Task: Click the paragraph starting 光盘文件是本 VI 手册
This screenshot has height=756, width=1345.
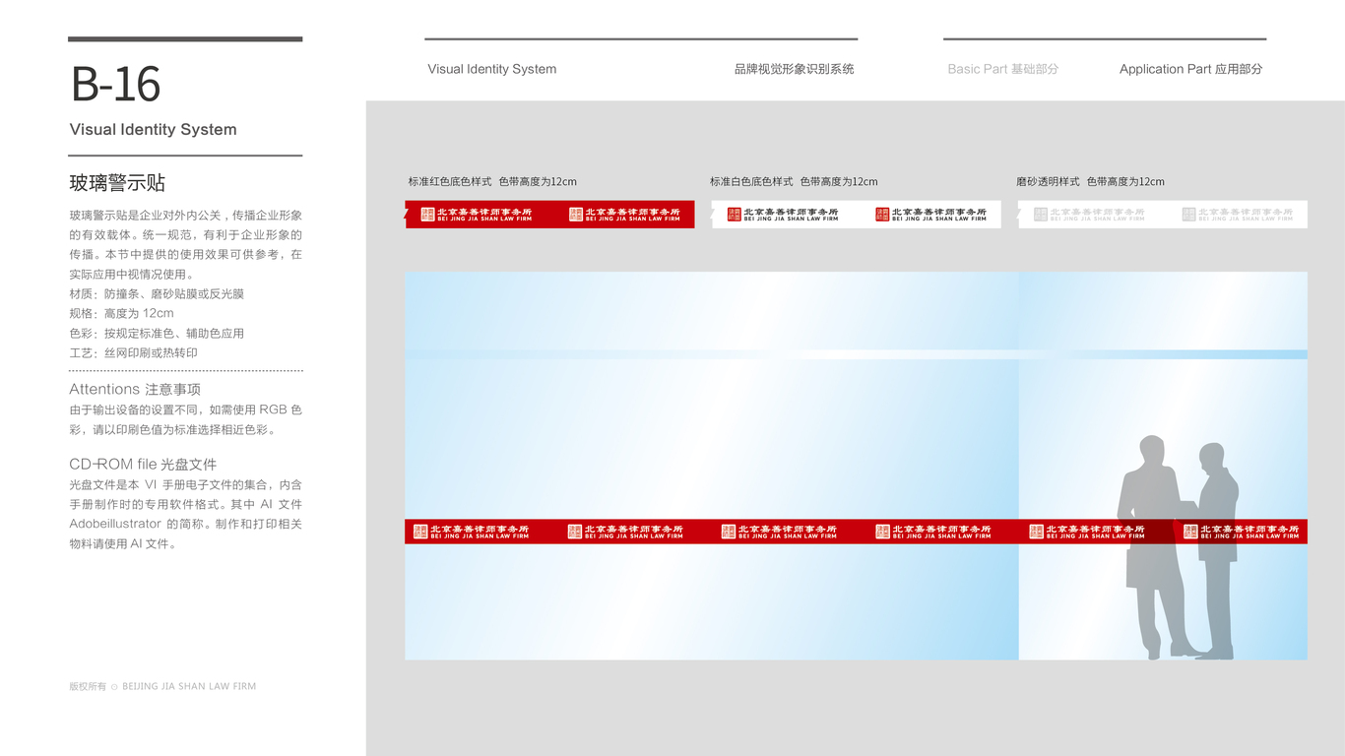Action: [185, 514]
